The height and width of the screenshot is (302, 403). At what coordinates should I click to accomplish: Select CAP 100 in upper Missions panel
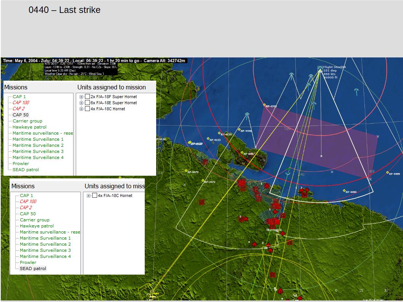coord(21,103)
